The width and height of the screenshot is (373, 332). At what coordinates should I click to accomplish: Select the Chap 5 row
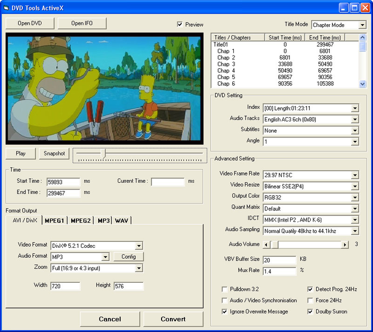[x=285, y=77]
